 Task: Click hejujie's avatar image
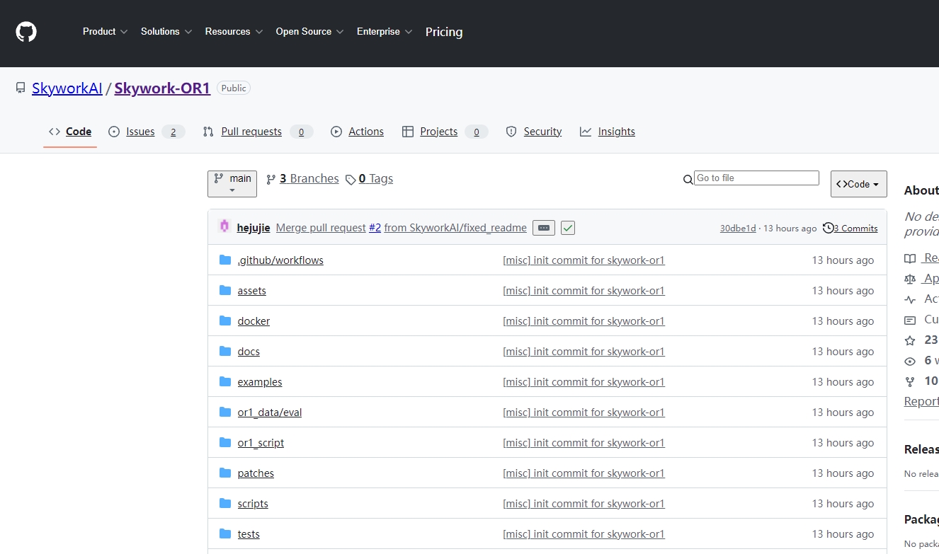pos(224,226)
